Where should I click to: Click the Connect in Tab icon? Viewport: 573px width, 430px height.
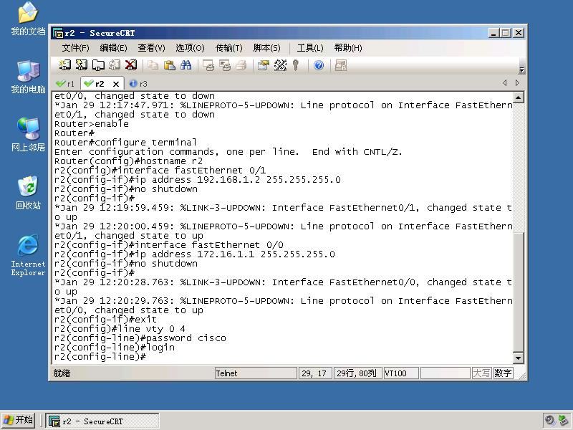click(x=98, y=65)
